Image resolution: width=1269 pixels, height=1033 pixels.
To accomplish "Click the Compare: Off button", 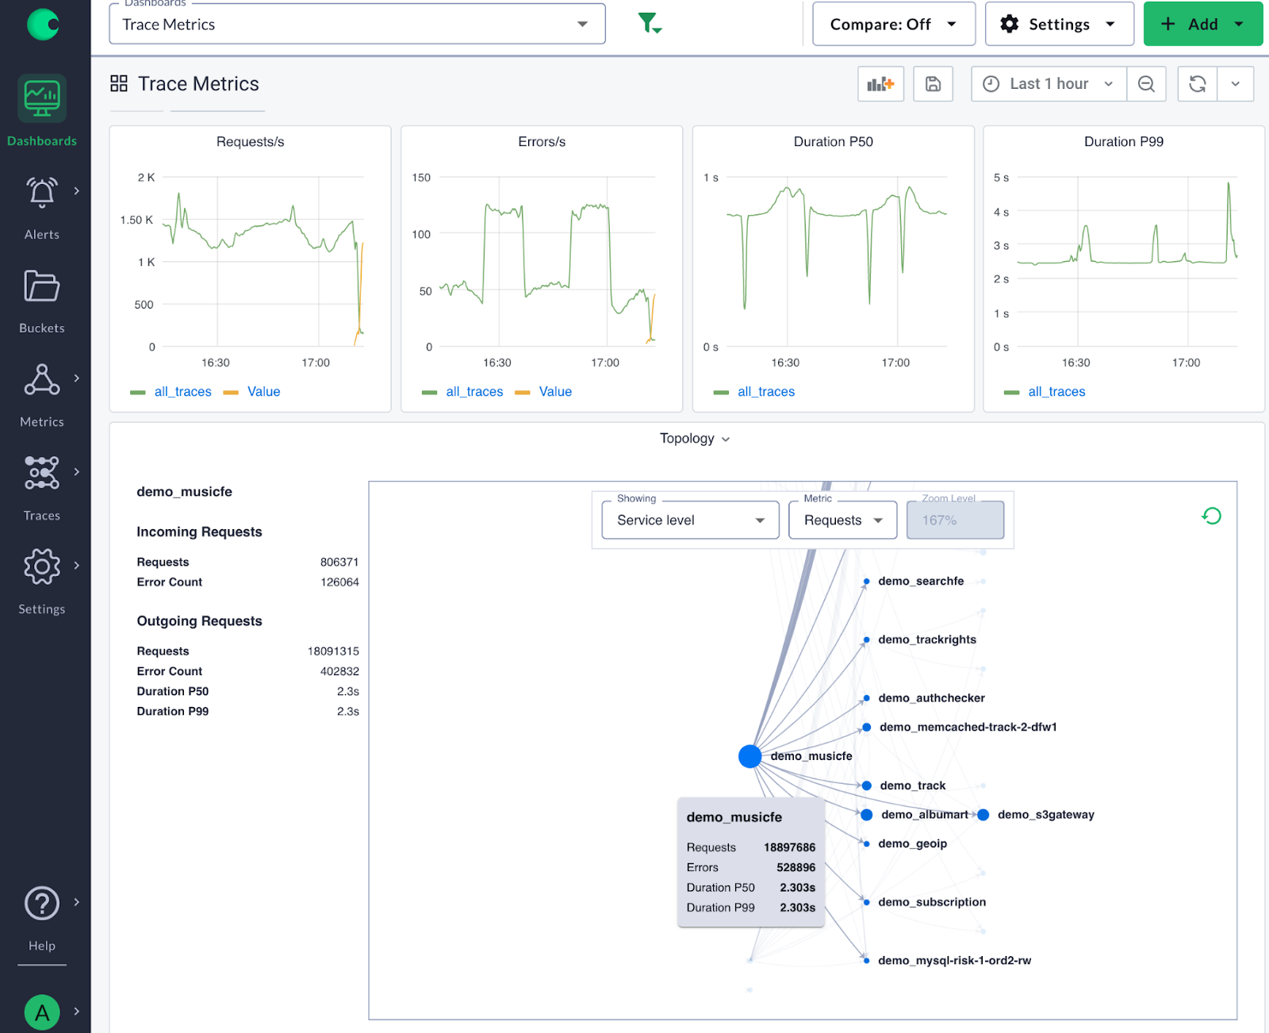I will pos(893,24).
